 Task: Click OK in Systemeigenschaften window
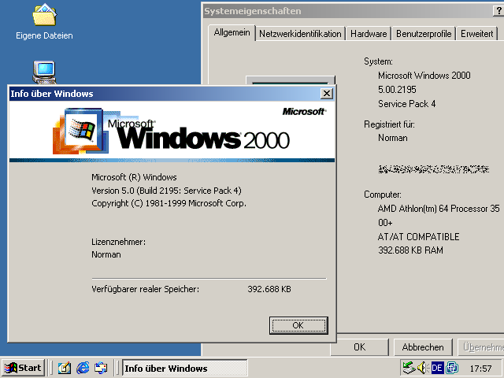tap(359, 347)
